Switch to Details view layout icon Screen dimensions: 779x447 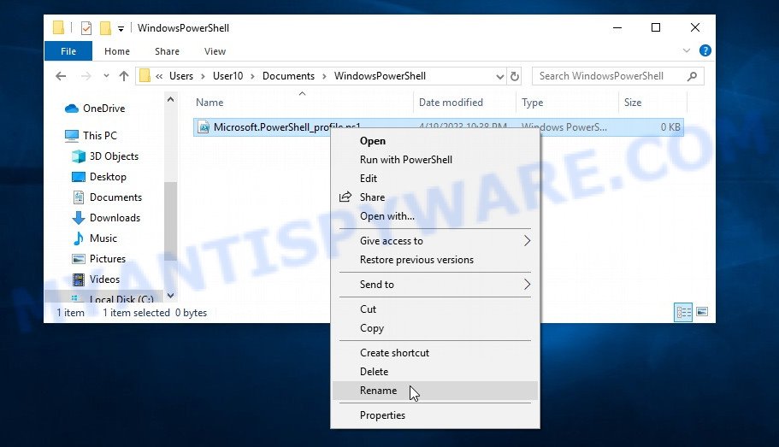[x=684, y=313]
